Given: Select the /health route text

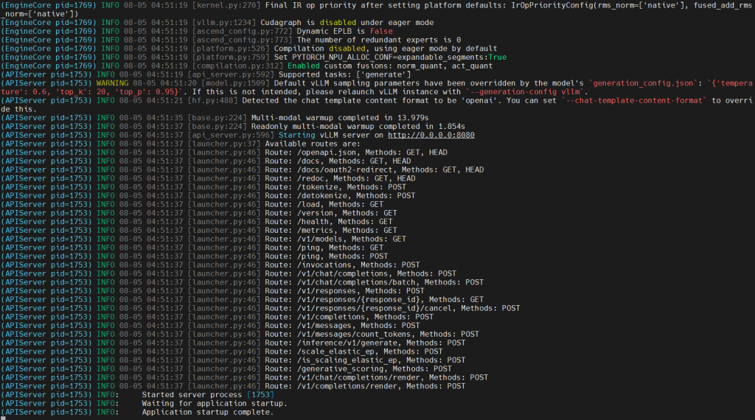Looking at the screenshot, I should pos(313,222).
